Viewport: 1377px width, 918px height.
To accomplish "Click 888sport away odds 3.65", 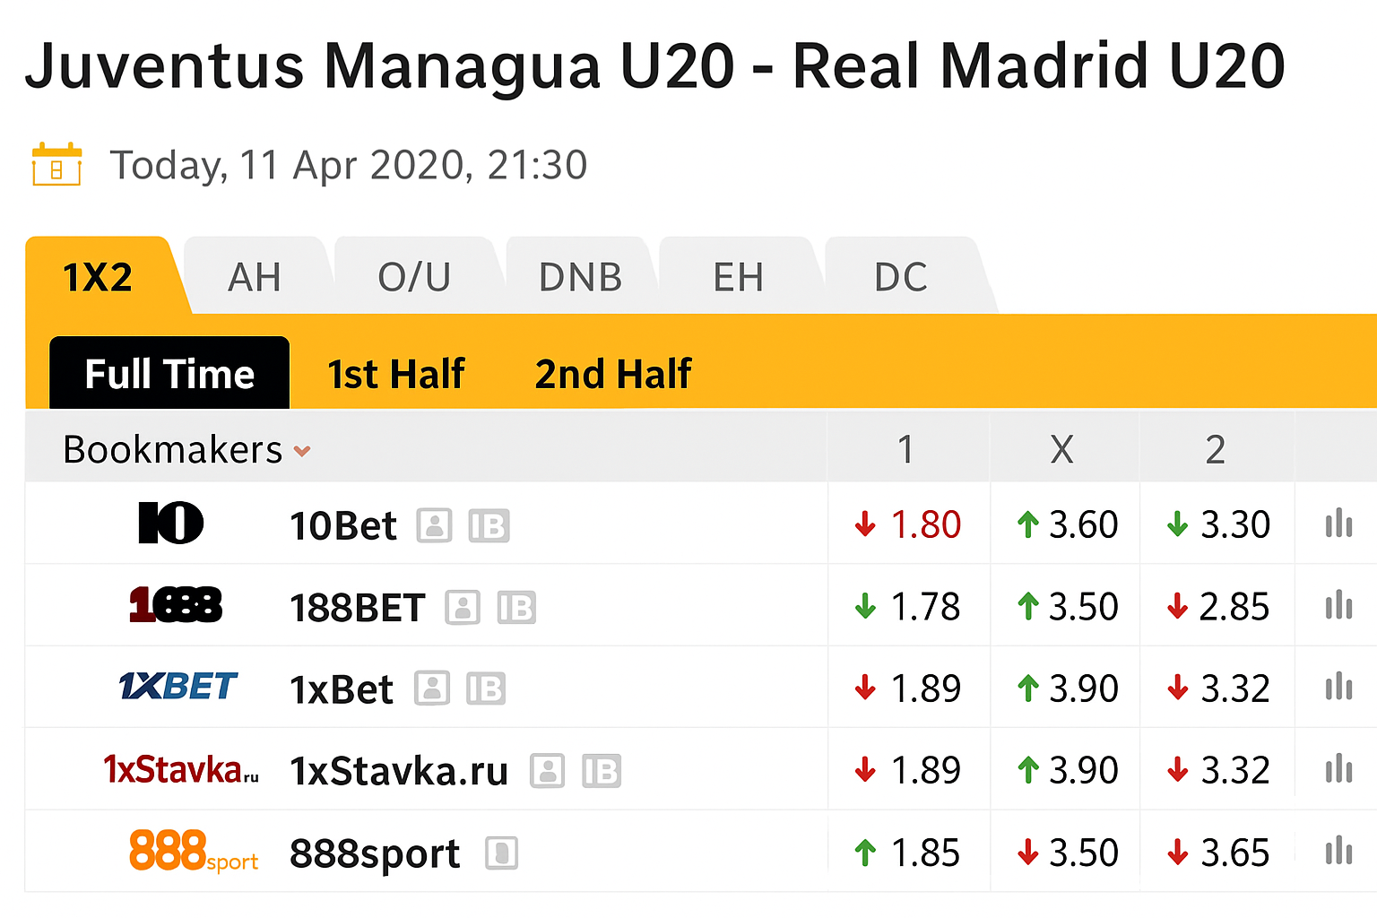I will click(1234, 853).
